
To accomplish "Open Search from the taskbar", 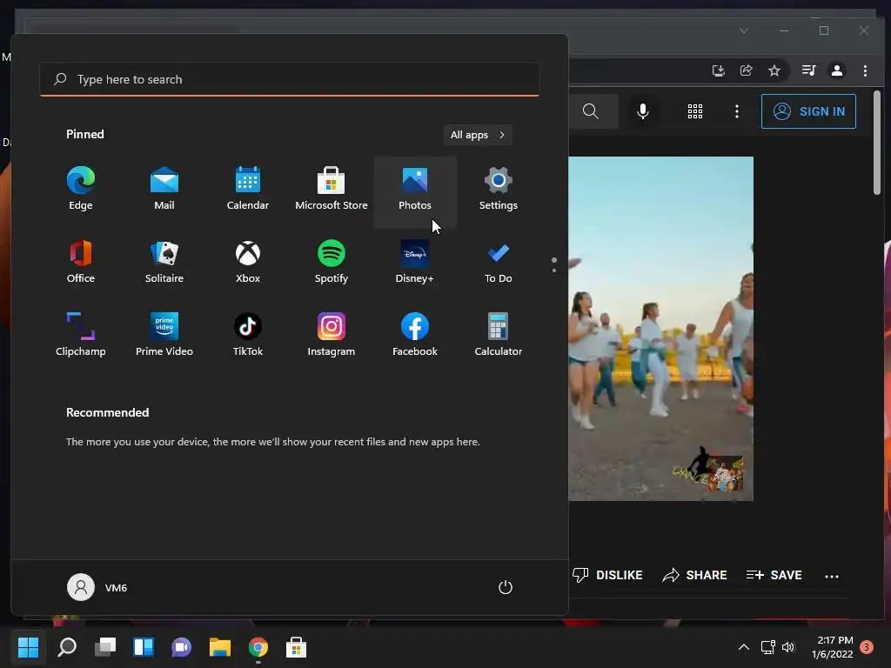I will (x=67, y=647).
